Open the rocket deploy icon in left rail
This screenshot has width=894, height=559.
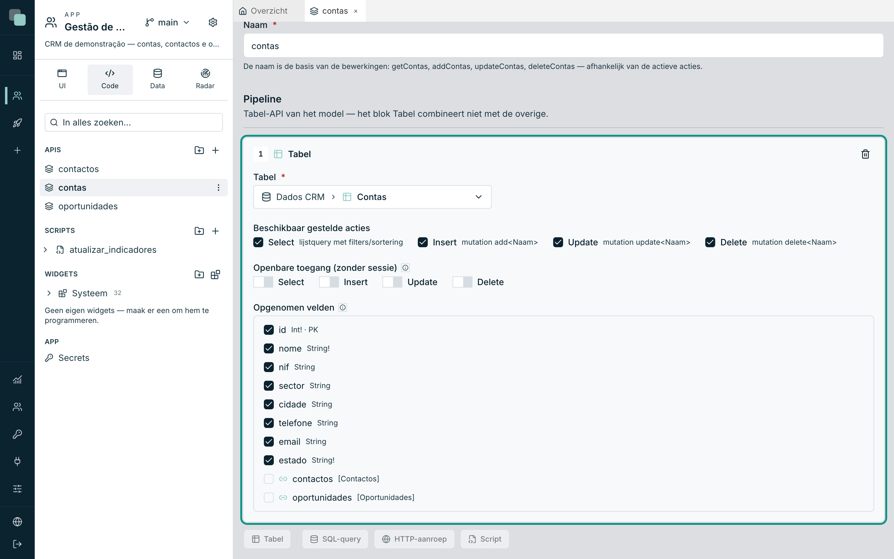[17, 123]
